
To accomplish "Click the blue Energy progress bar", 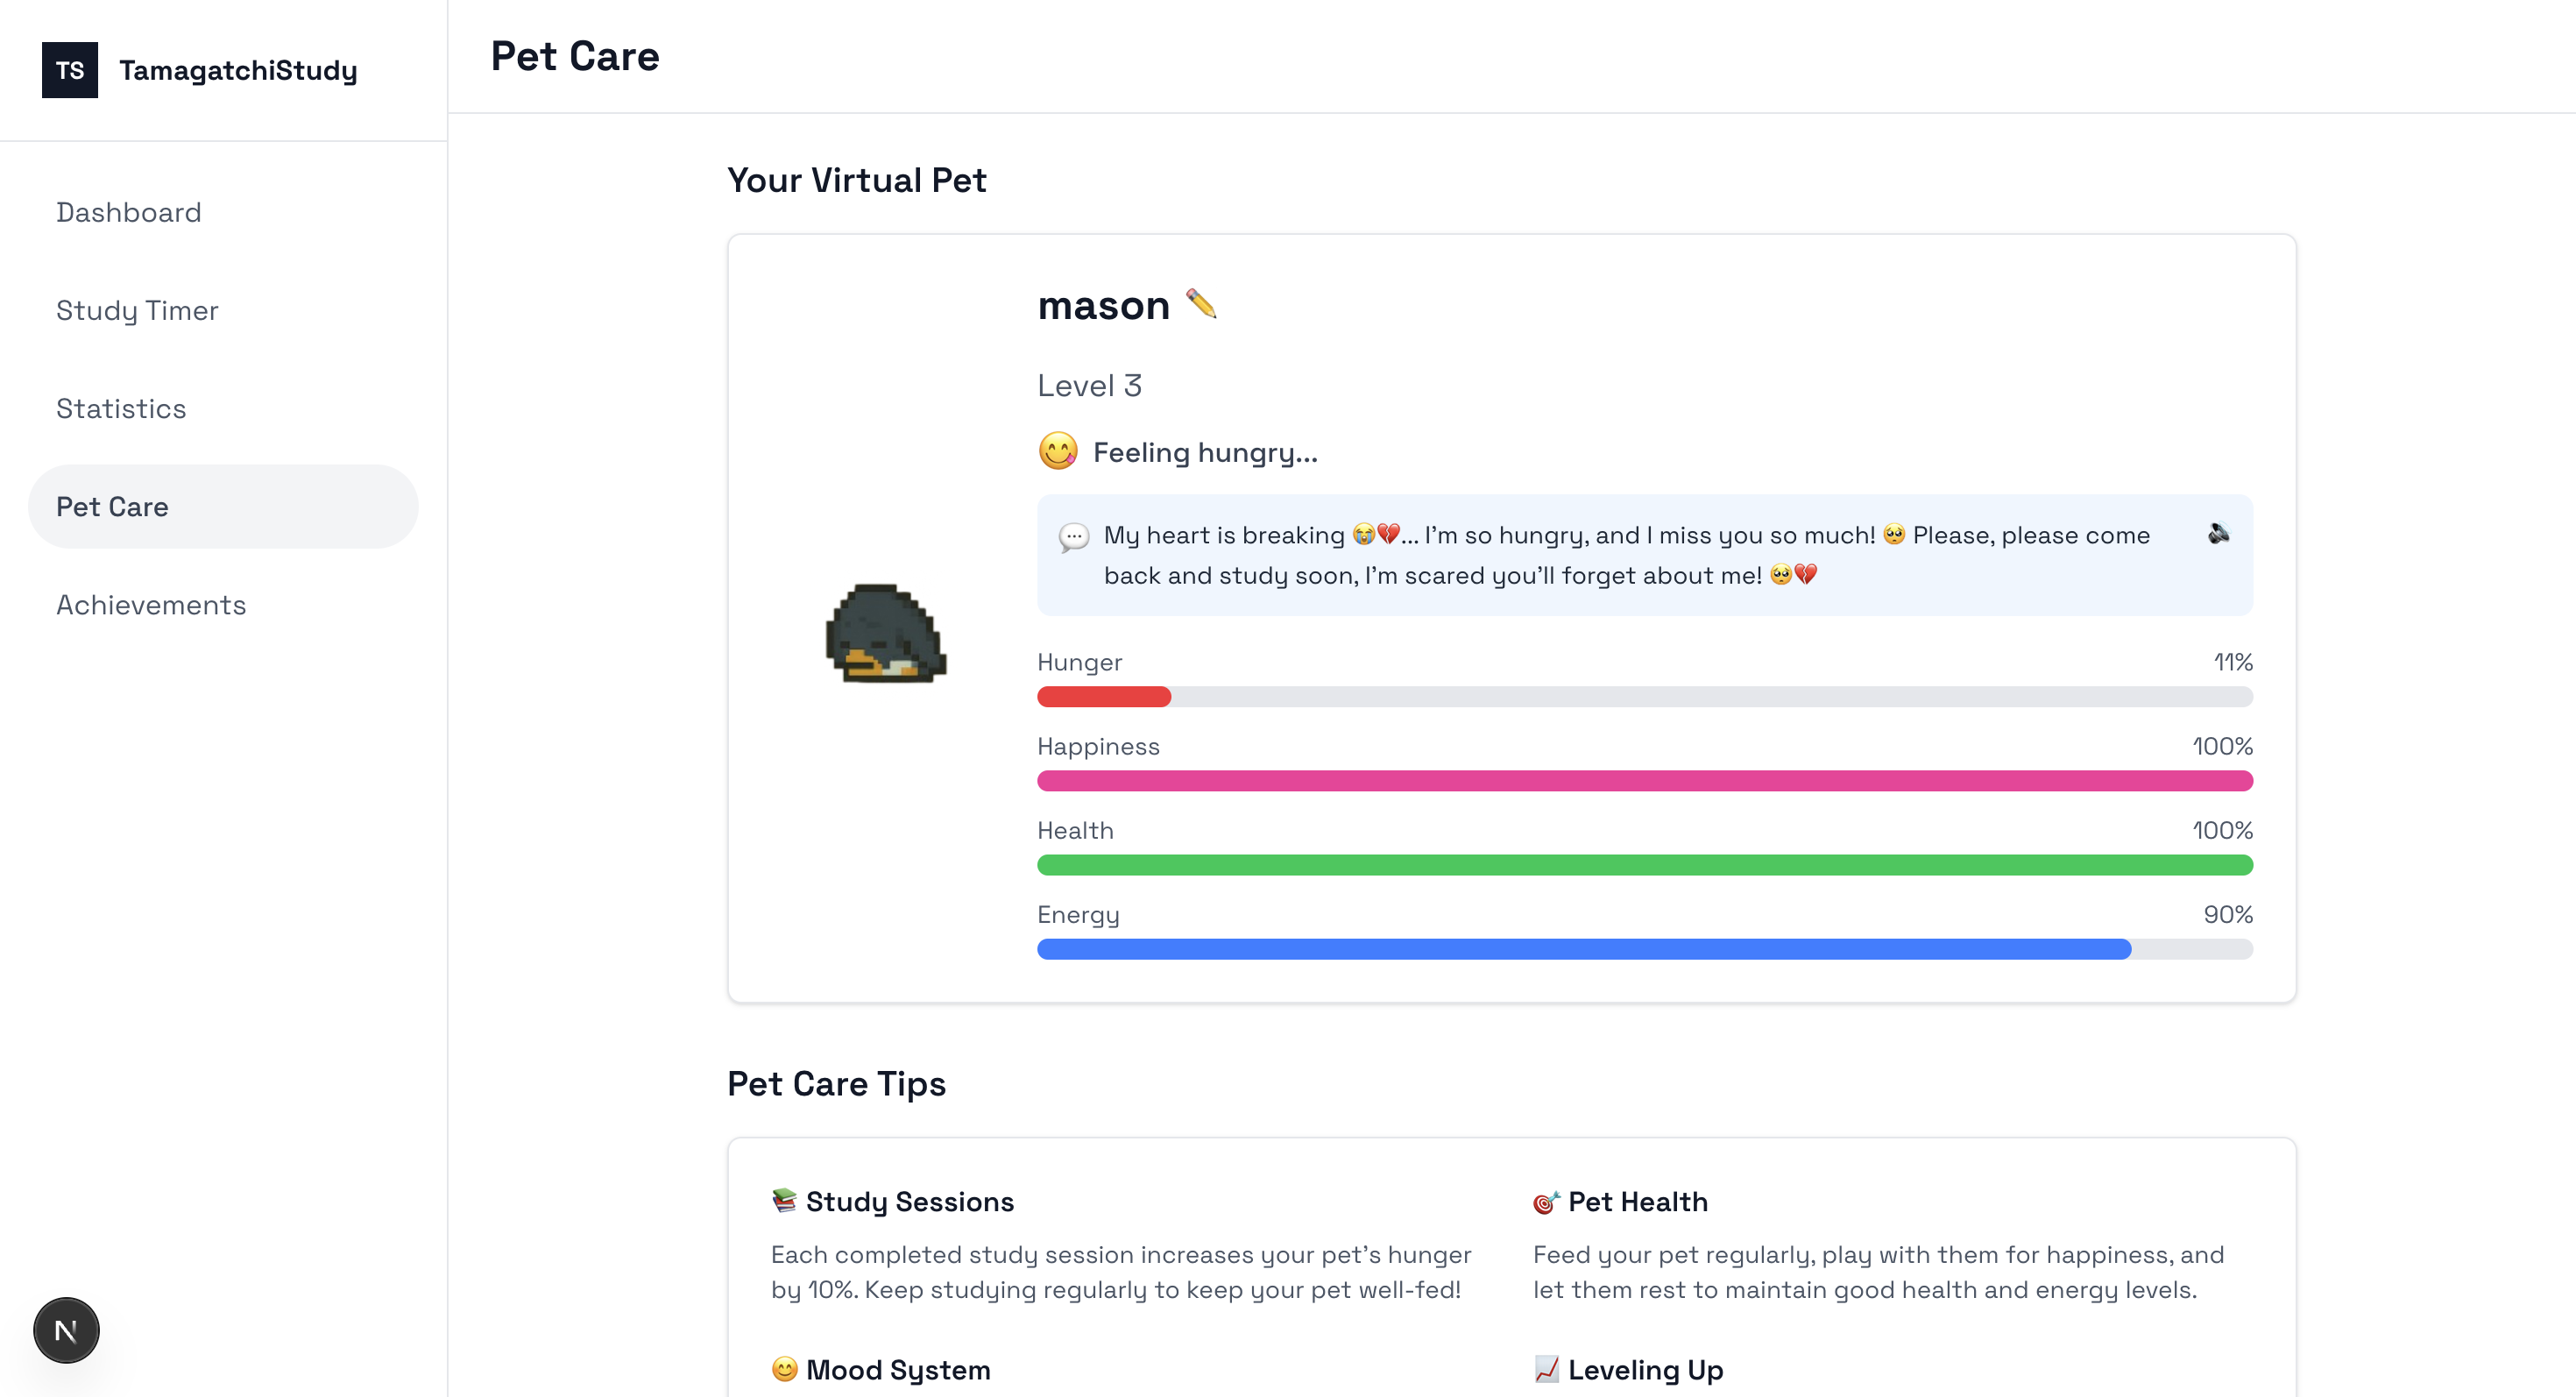I will (1583, 949).
